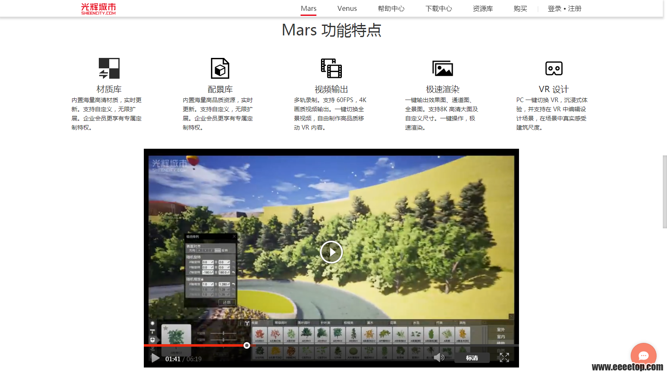Click the 视频输出 film strip icon

(x=331, y=68)
